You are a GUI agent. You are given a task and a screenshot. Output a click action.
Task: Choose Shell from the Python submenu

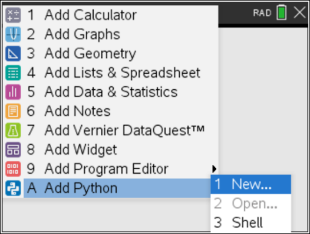click(251, 223)
